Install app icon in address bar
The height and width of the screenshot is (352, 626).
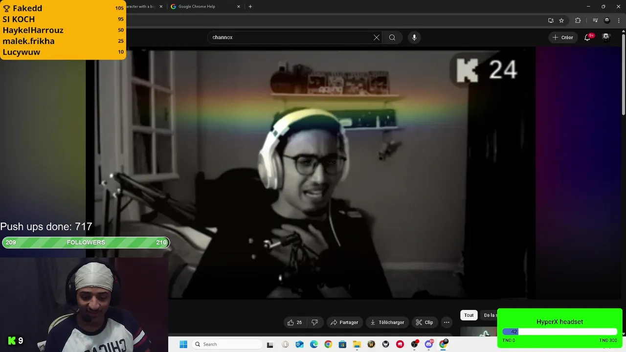point(551,21)
